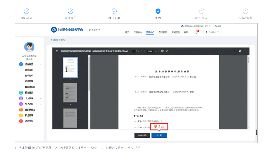Click the 消息中心 red bell icon

pyautogui.click(x=21, y=121)
